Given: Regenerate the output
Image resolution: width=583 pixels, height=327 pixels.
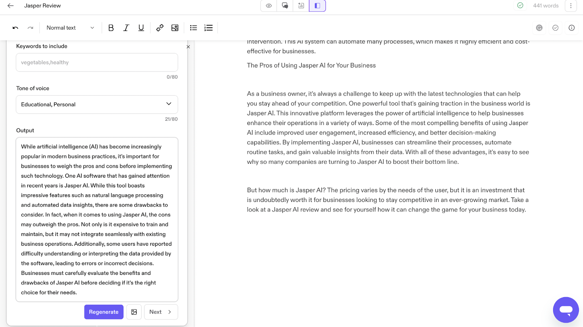Looking at the screenshot, I should [x=104, y=312].
